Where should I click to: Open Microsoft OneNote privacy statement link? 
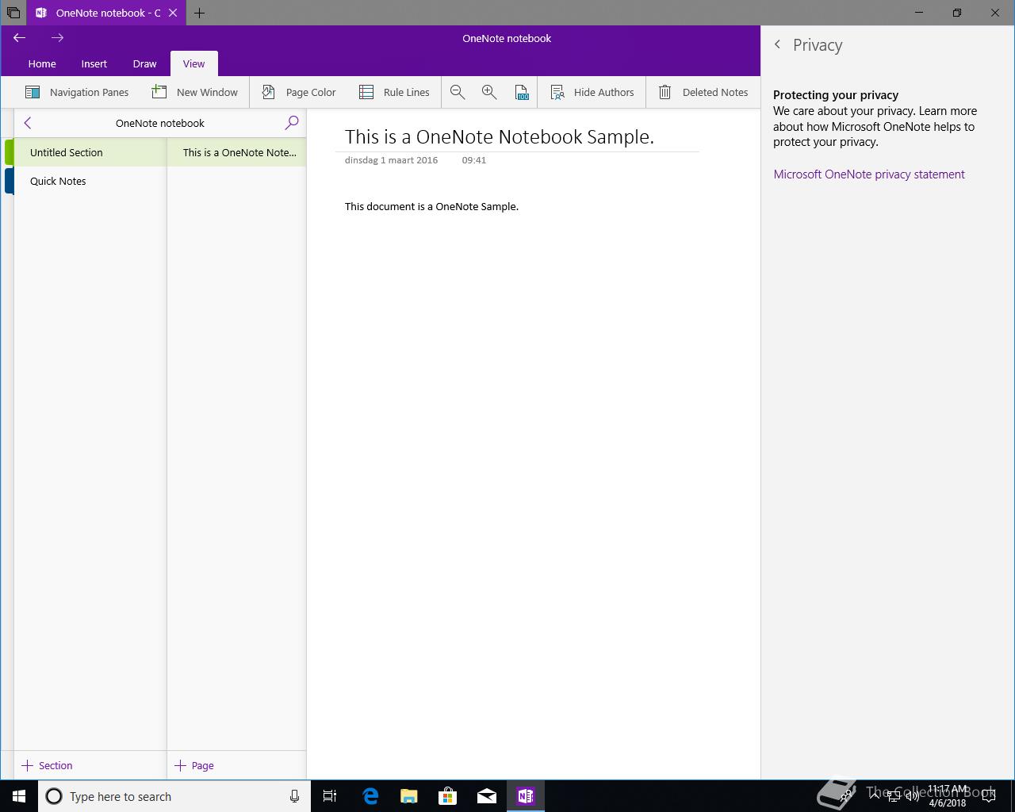(x=869, y=174)
